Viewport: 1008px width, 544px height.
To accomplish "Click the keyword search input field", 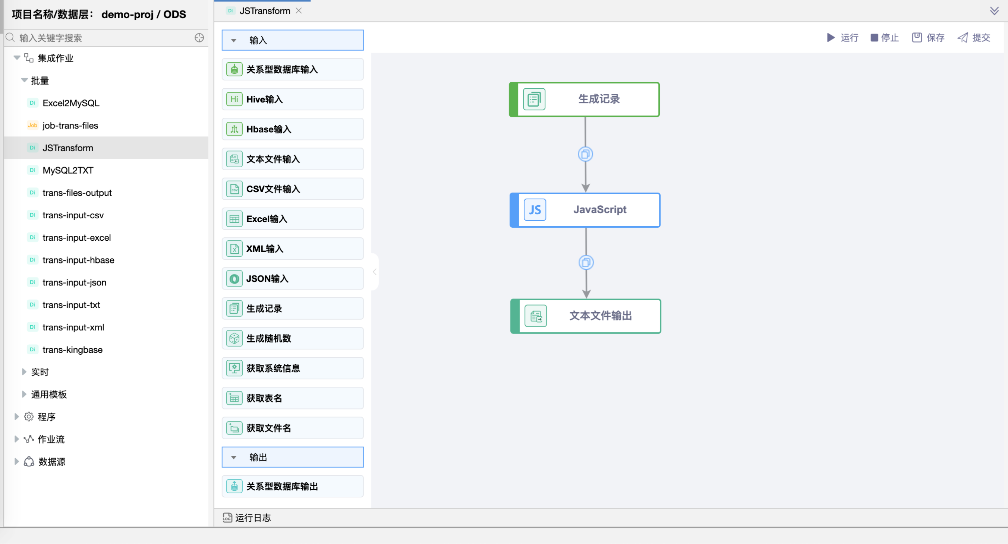I will 102,38.
